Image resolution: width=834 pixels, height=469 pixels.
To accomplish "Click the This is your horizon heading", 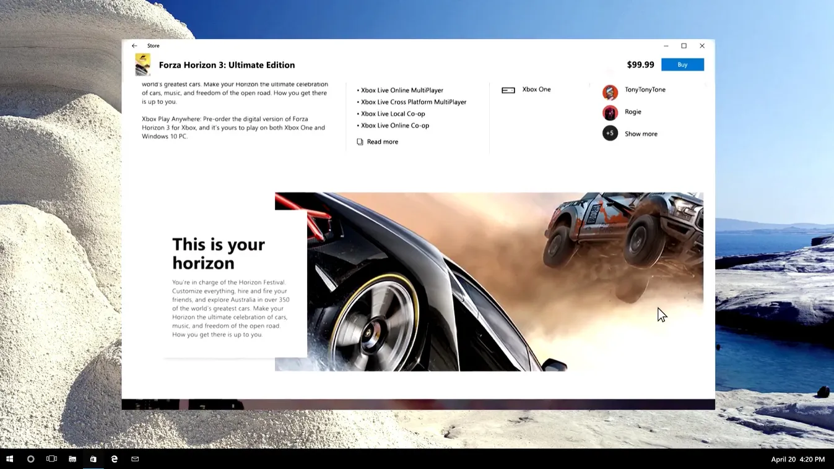I will click(219, 254).
